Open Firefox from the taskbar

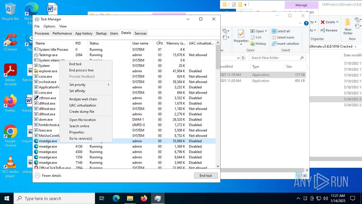click(144, 198)
